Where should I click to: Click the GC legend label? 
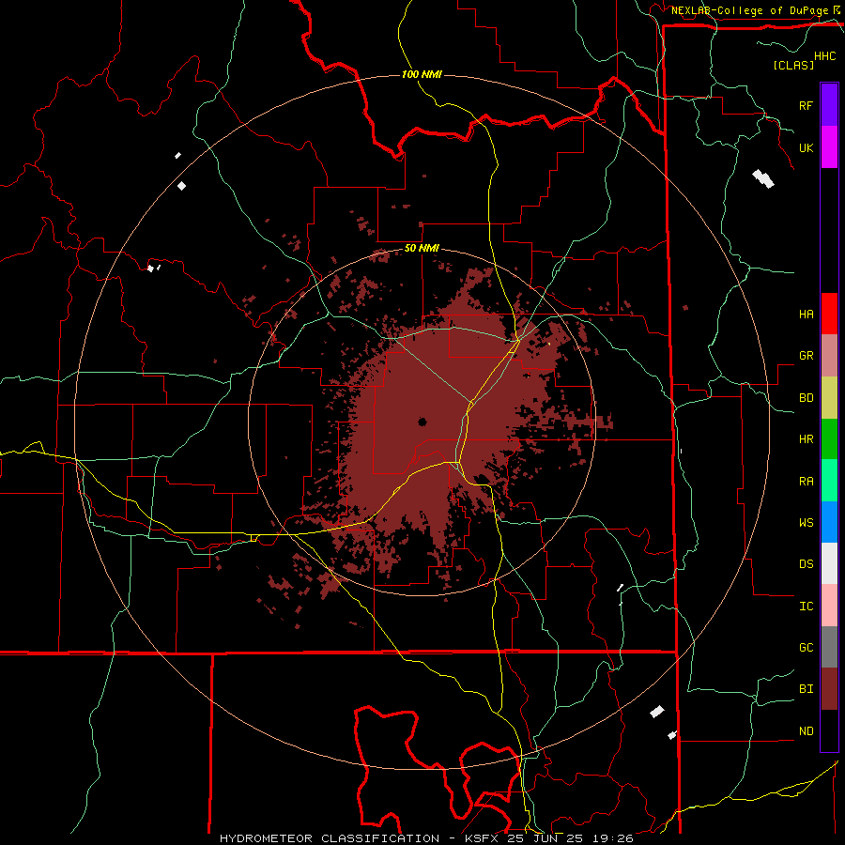[x=806, y=648]
